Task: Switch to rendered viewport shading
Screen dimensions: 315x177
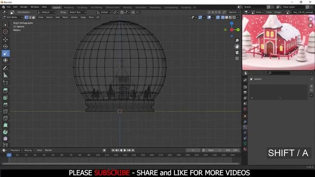Action: [x=234, y=18]
